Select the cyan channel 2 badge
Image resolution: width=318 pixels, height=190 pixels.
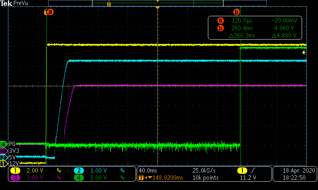pyautogui.click(x=79, y=170)
